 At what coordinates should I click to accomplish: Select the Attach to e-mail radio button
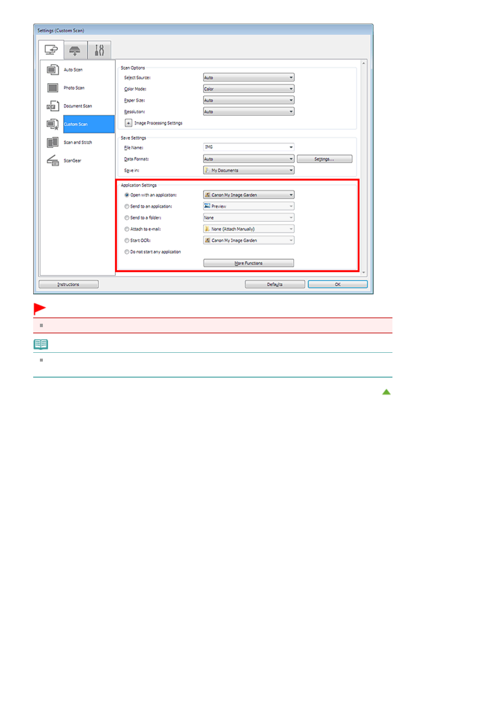coord(127,229)
